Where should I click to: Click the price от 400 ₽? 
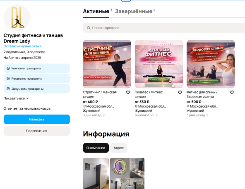click(90, 102)
